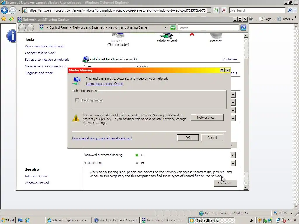The height and width of the screenshot is (224, 299).
Task: Click the IE refresh button
Action: pos(216,10)
